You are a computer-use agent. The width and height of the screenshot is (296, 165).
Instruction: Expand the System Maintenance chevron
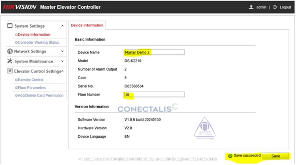coord(62,61)
